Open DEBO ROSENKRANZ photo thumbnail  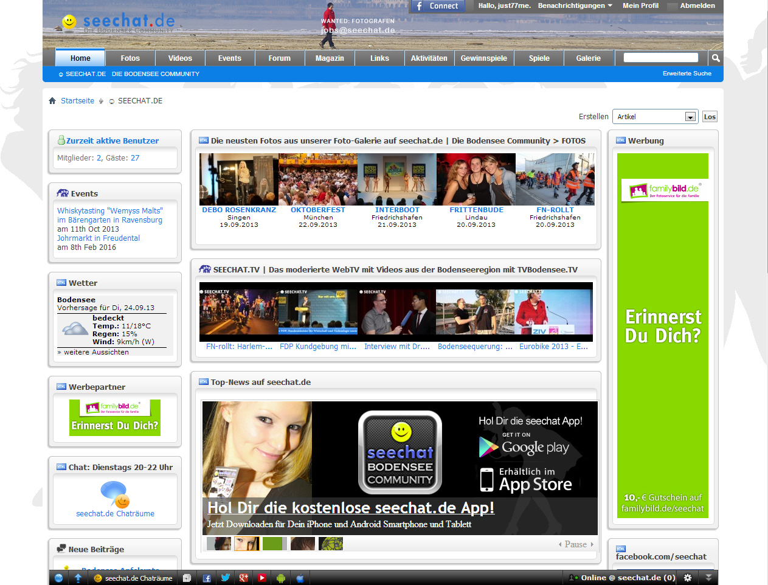coord(239,179)
